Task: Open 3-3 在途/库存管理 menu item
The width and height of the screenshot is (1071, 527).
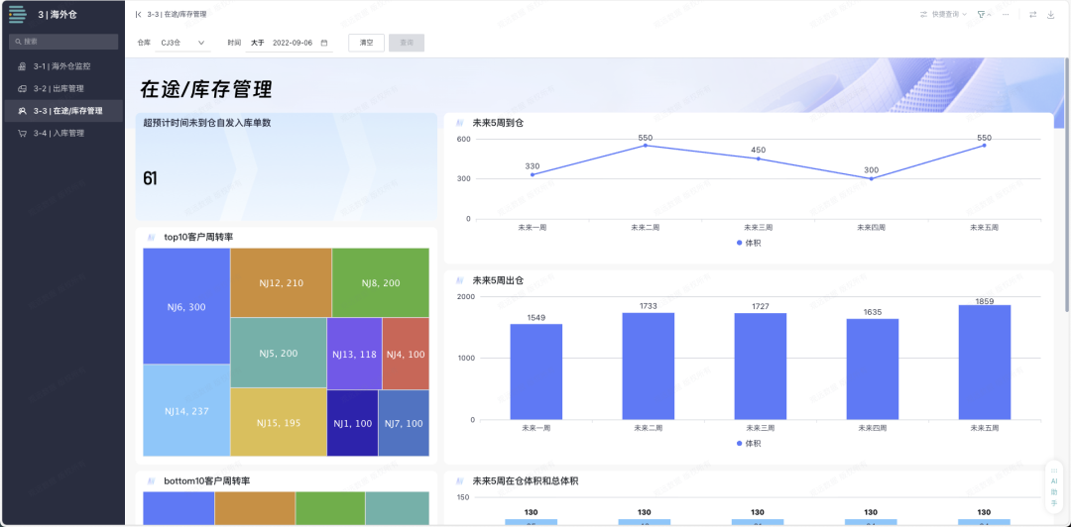Action: point(62,111)
